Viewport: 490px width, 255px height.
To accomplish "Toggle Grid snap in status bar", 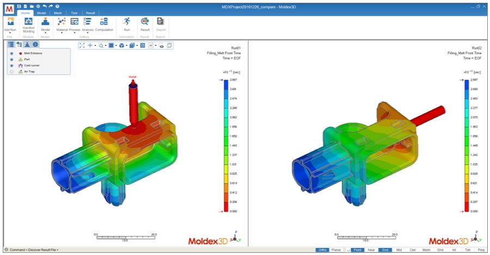I will click(440, 250).
